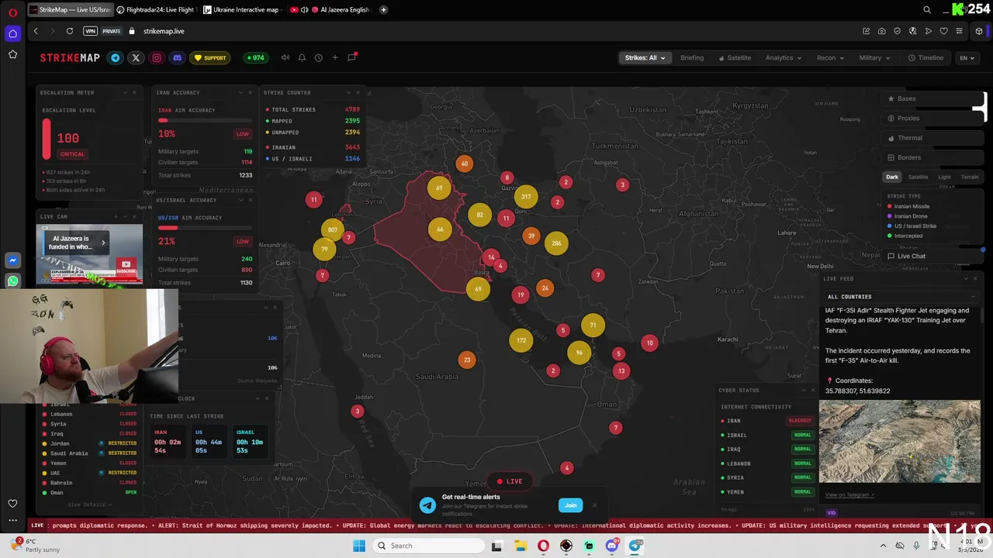Open the chat icon with red dot
The image size is (993, 558).
pos(352,57)
